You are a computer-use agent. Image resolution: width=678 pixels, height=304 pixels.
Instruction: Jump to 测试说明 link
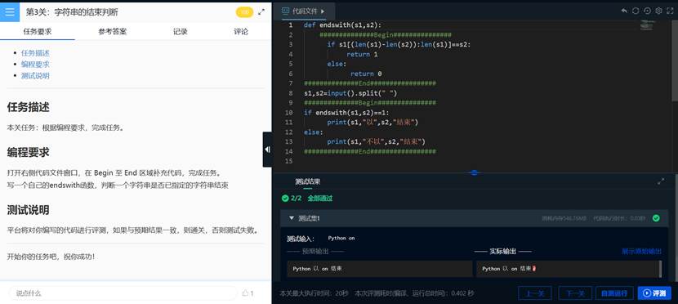(x=35, y=76)
